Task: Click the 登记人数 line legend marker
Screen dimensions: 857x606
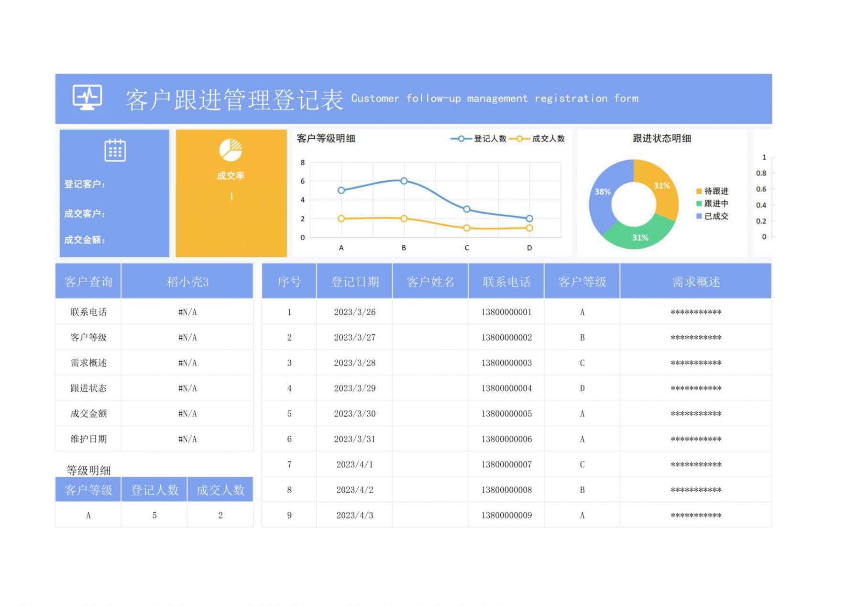Action: (x=461, y=139)
